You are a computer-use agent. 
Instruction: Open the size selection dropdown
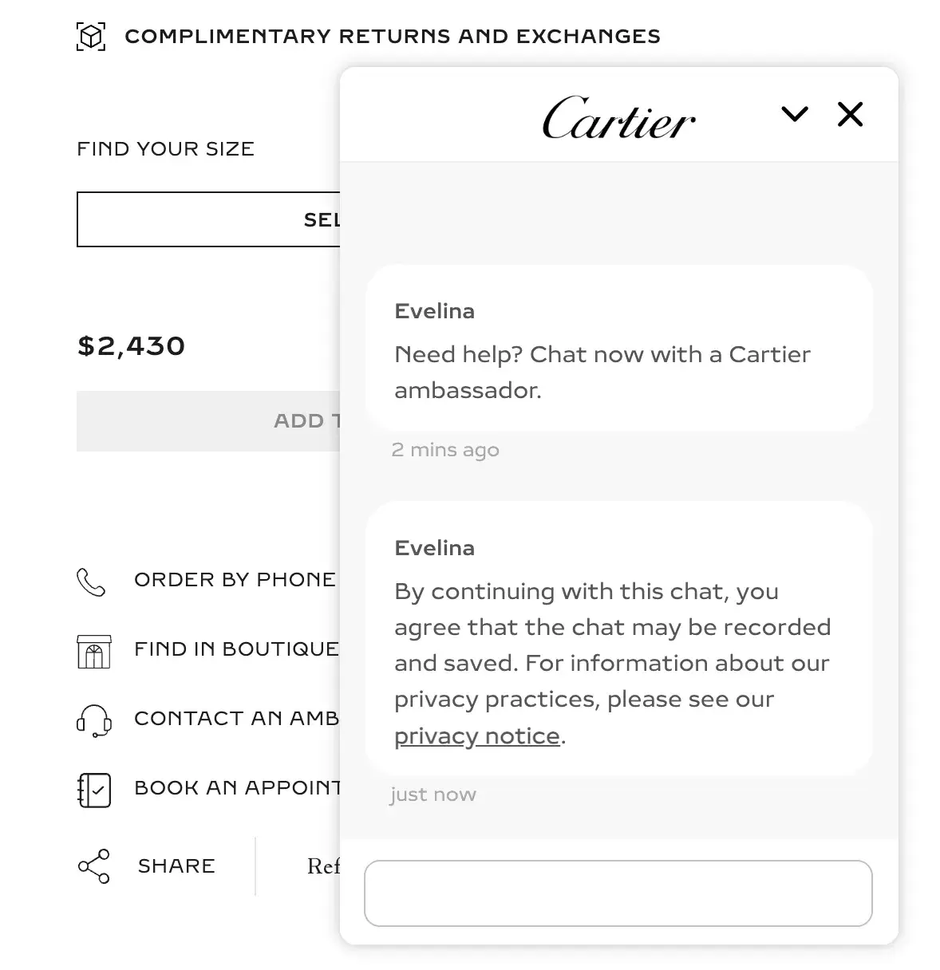tap(207, 219)
